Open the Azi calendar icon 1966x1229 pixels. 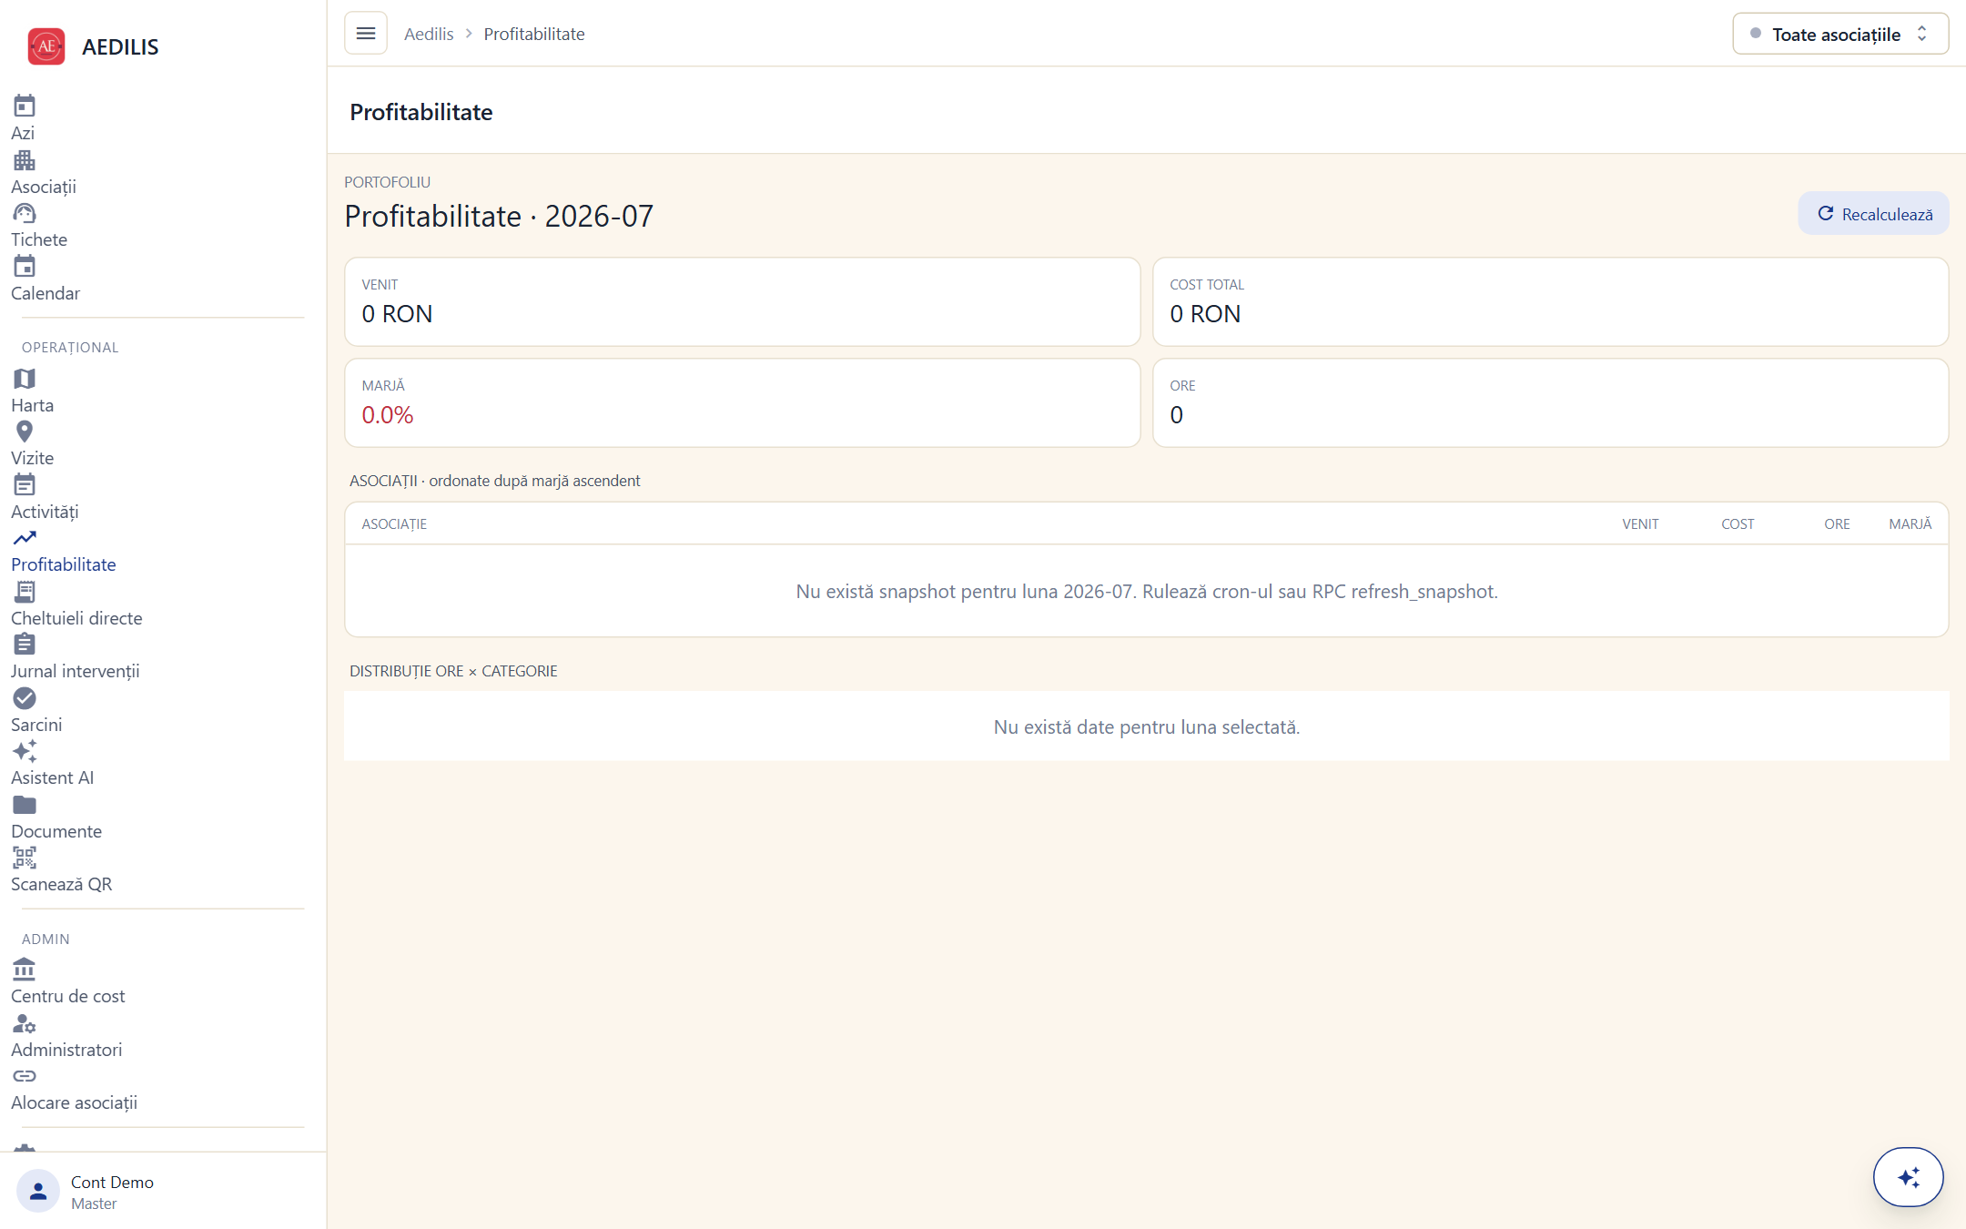coord(25,107)
